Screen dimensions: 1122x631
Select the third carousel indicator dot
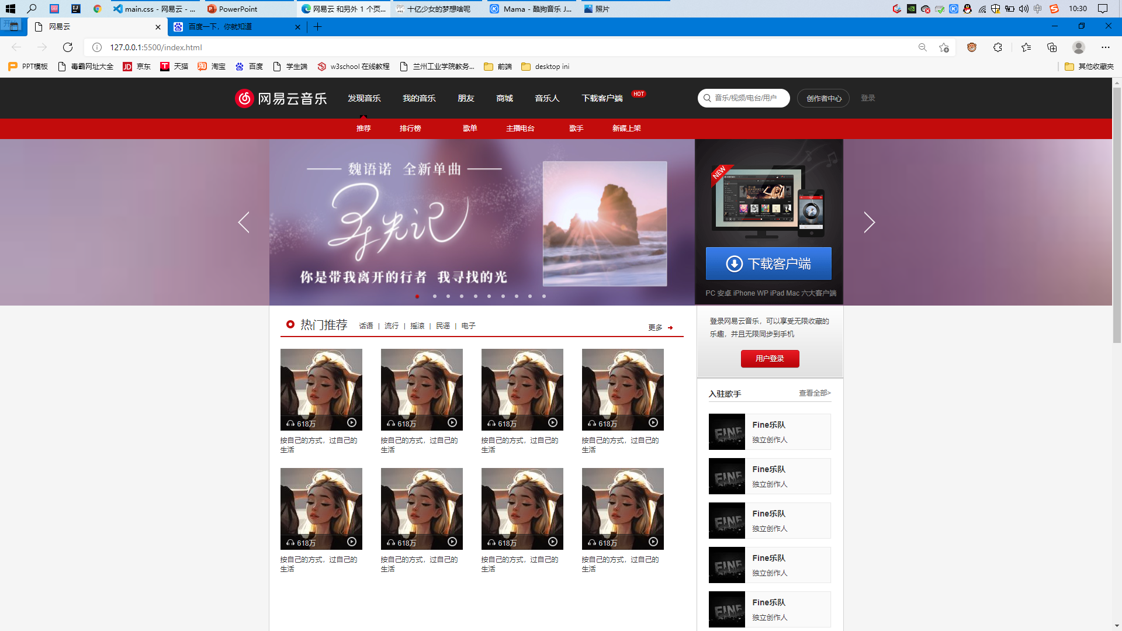pyautogui.click(x=448, y=296)
